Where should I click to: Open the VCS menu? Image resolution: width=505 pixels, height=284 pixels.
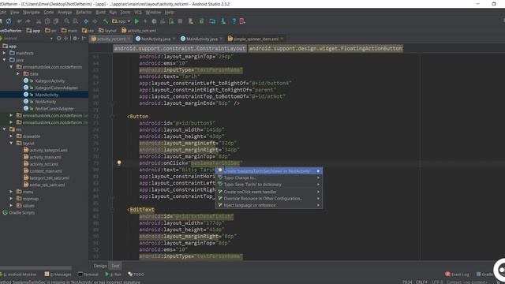[x=138, y=13]
